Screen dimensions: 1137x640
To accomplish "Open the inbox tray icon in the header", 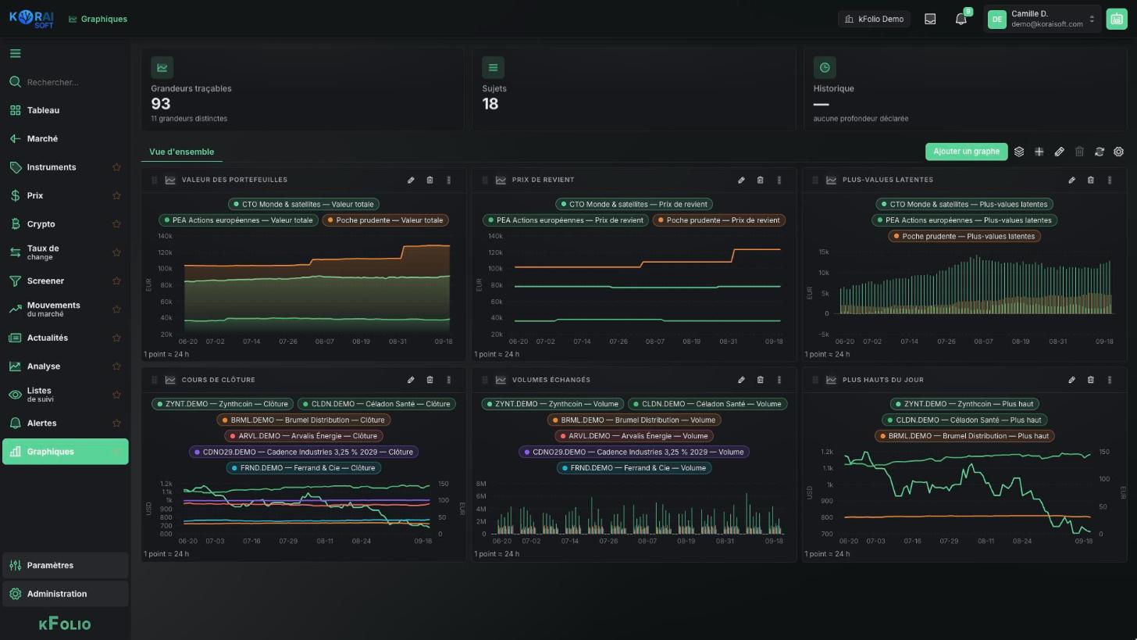I will pos(930,19).
